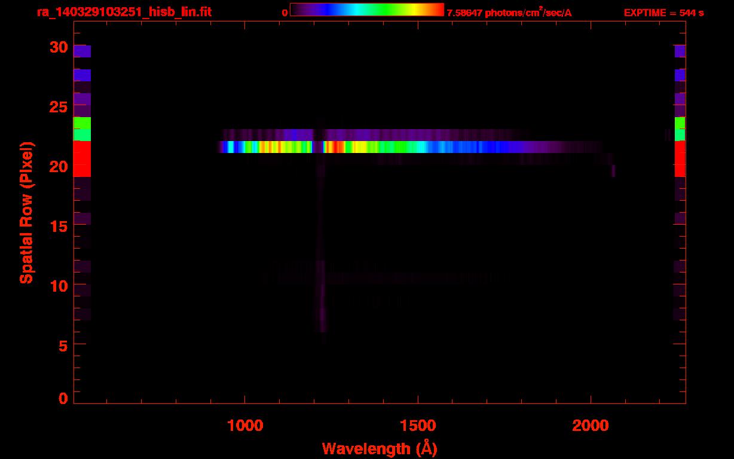Screen dimensions: 734x459
Task: Click the 20 spatial row tick label
Action: click(58, 166)
